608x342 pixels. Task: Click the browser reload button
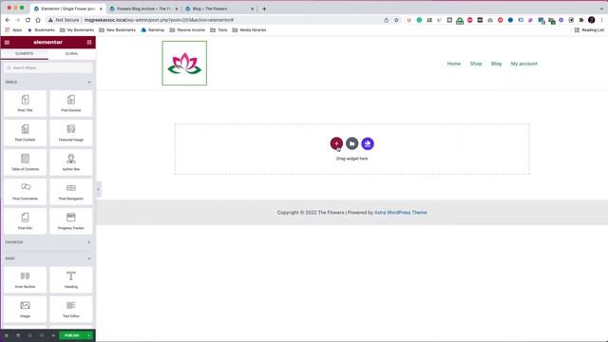(28, 20)
